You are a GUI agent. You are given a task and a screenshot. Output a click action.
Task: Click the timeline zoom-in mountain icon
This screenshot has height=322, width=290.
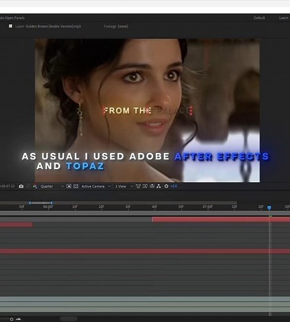(19, 319)
